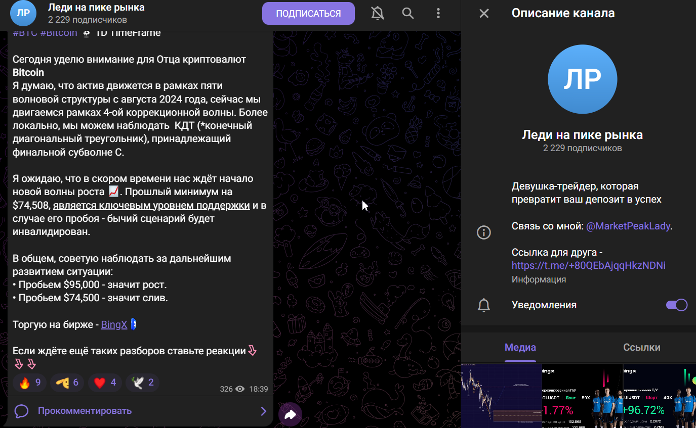The width and height of the screenshot is (696, 428).
Task: Click the round share arrow icon
Action: coord(291,414)
